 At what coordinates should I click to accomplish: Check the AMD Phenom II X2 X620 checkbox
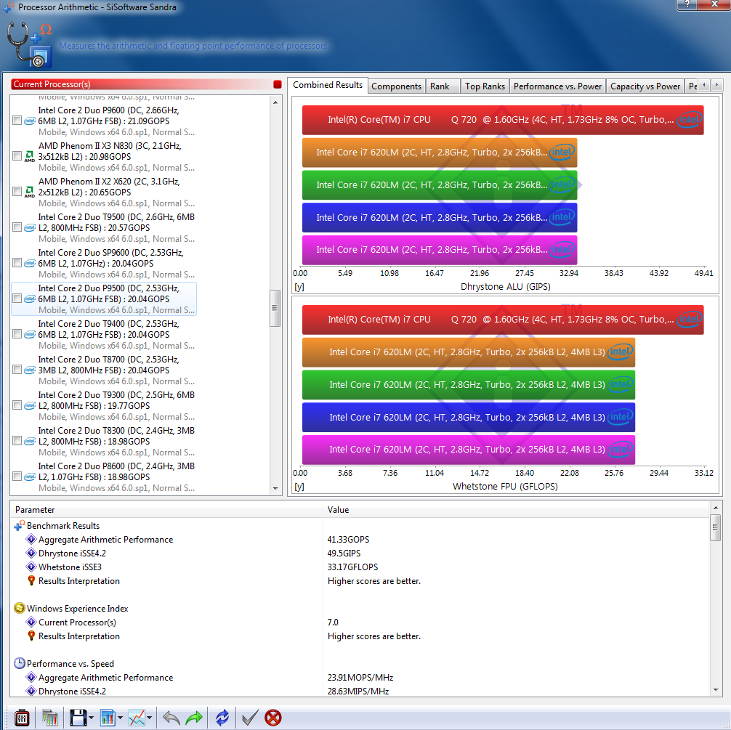(17, 192)
